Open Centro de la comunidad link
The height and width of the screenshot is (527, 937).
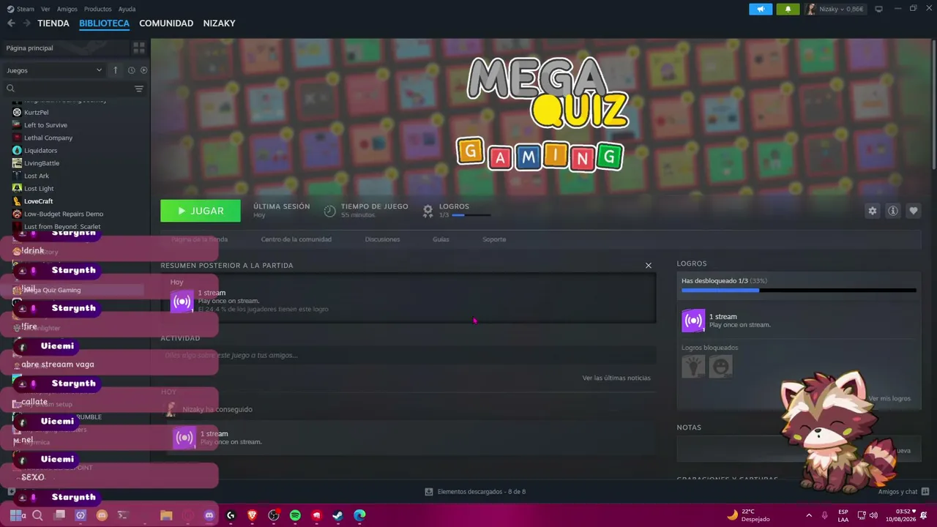pos(296,239)
